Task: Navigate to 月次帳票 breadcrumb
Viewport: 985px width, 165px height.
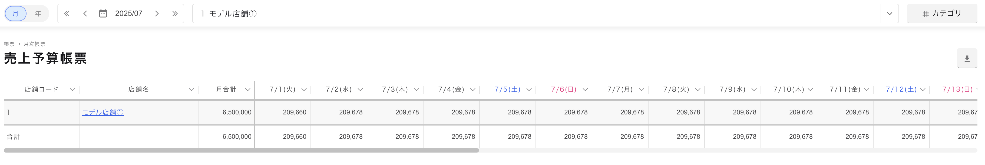Action: (x=34, y=44)
